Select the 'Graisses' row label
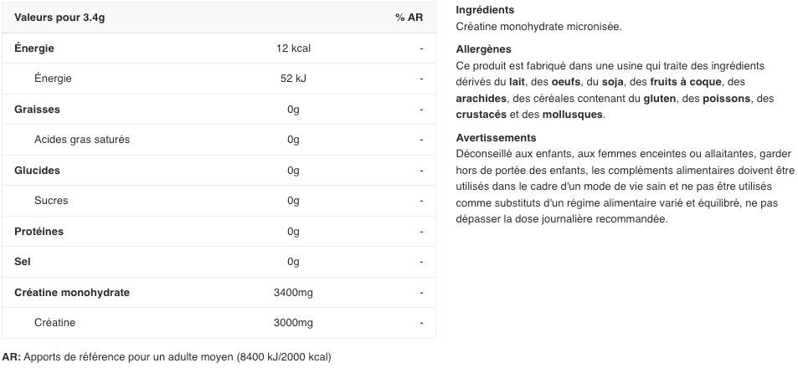The height and width of the screenshot is (373, 798). pyautogui.click(x=37, y=110)
